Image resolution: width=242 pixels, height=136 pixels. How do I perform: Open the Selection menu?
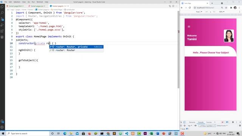point(17,2)
